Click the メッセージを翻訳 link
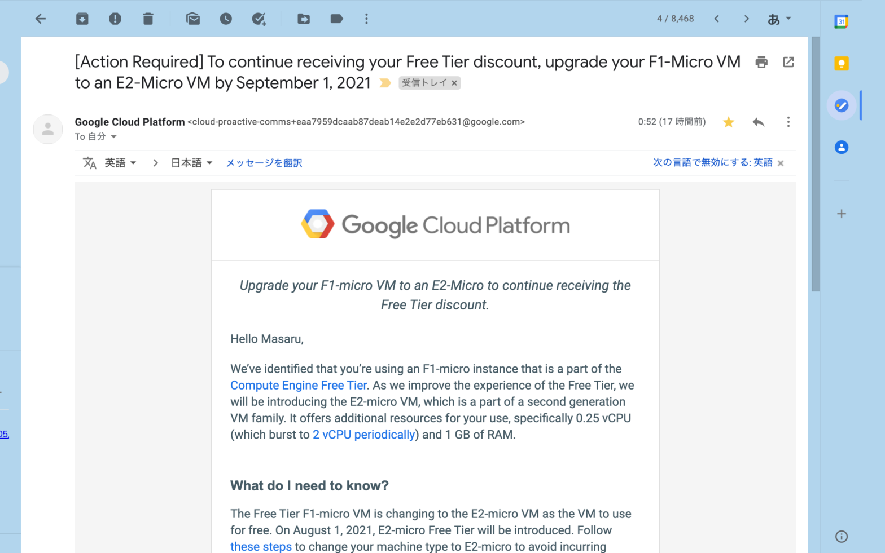The height and width of the screenshot is (553, 885). 264,163
